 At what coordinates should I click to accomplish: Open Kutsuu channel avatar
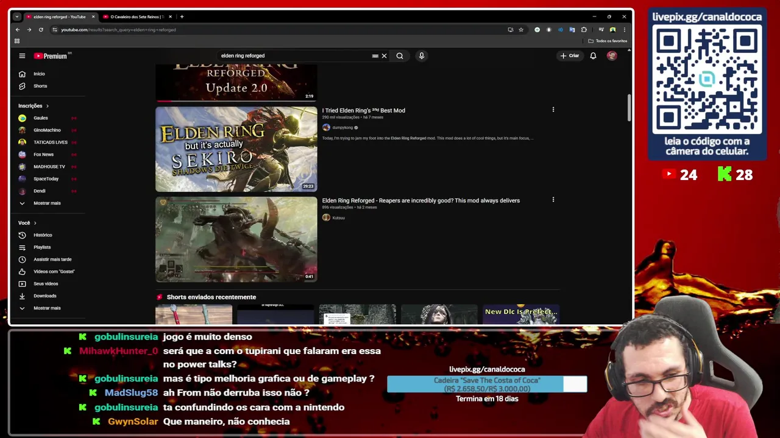pyautogui.click(x=326, y=218)
